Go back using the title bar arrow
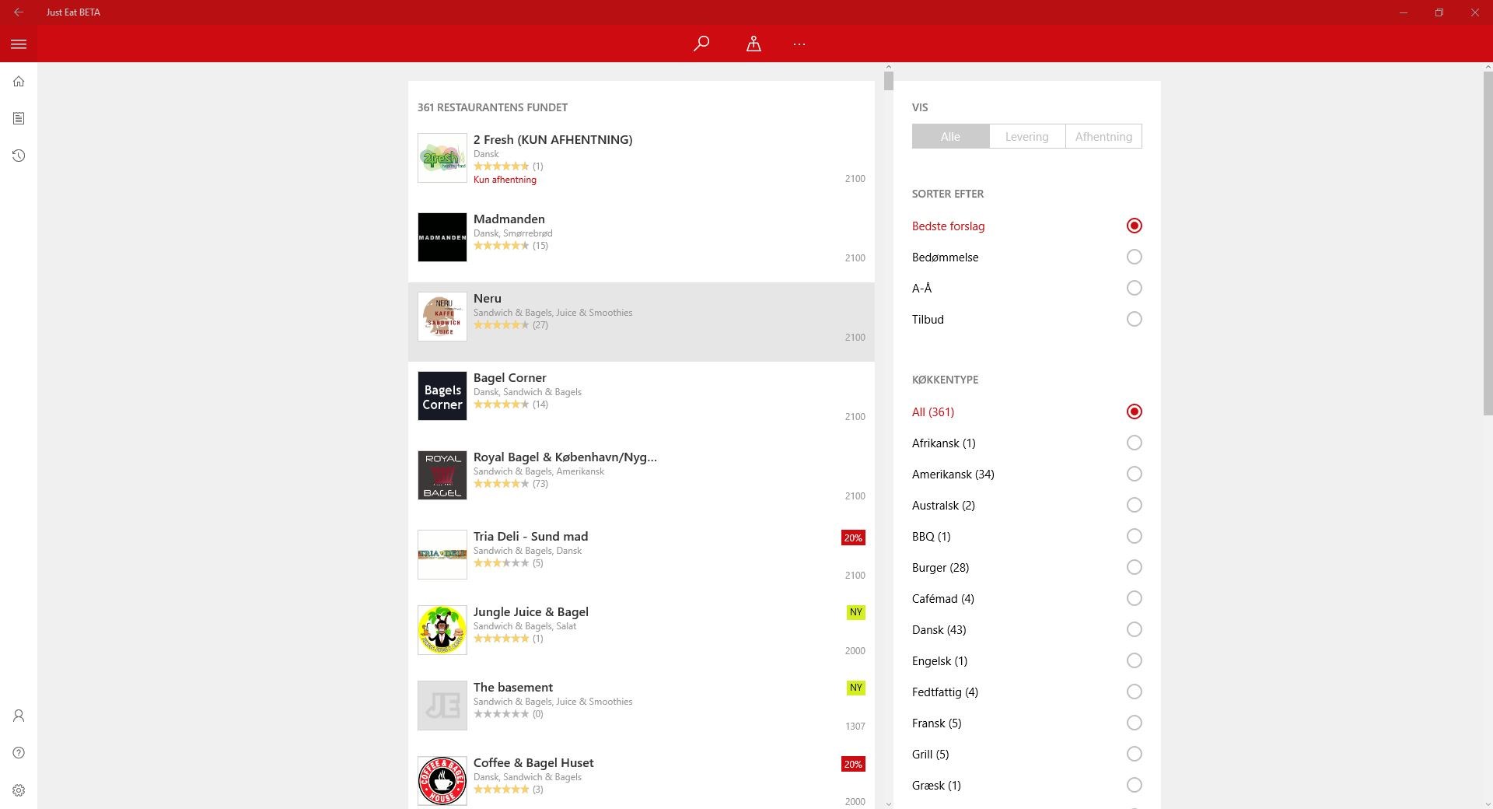 (19, 12)
